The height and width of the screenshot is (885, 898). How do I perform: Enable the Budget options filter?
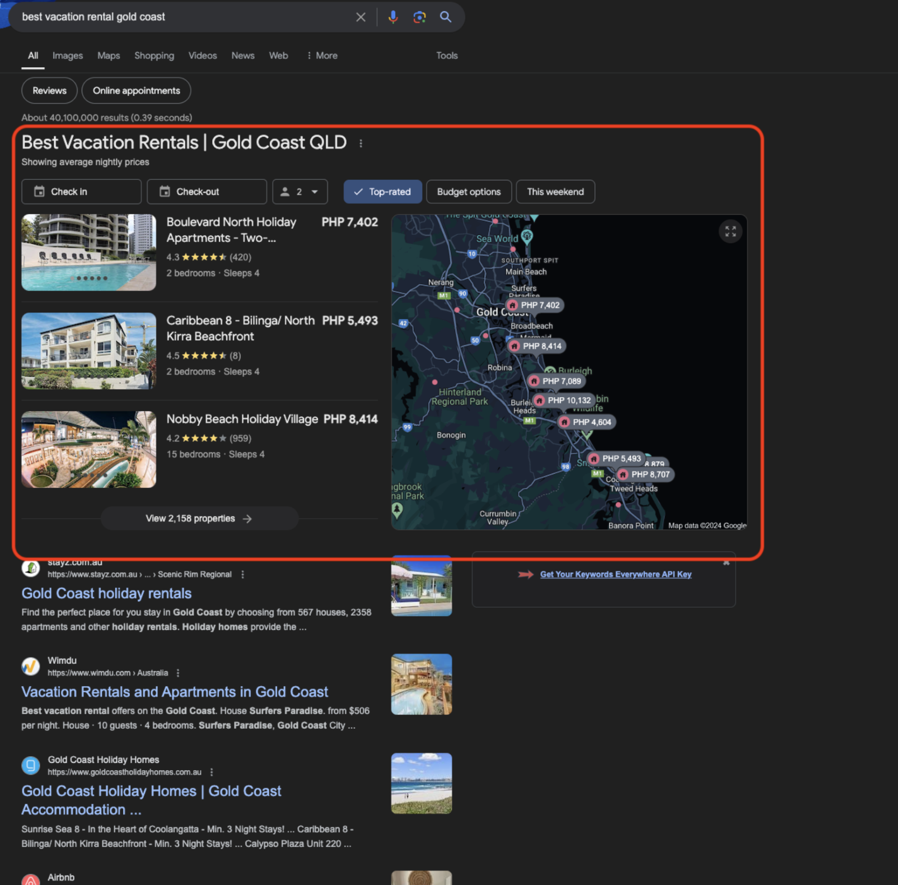click(469, 192)
